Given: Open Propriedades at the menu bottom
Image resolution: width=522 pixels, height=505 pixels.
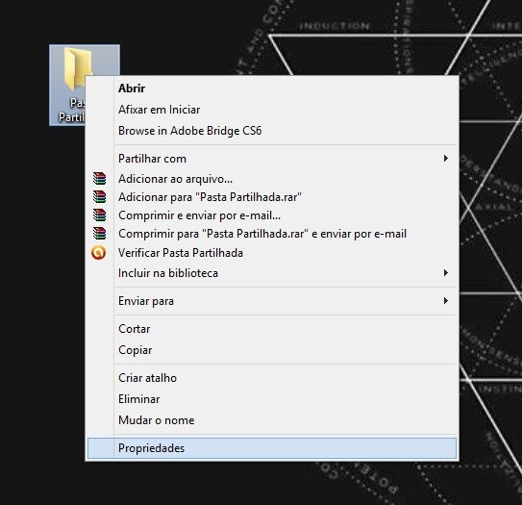Looking at the screenshot, I should click(272, 448).
